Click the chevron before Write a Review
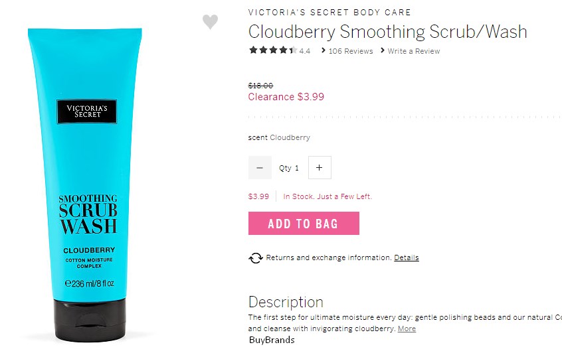 (383, 50)
